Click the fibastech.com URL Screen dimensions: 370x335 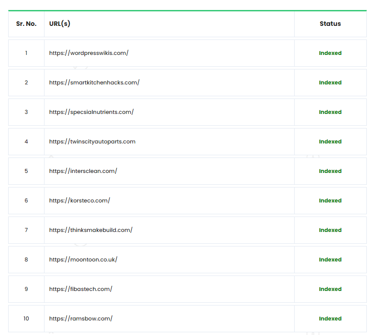(x=81, y=289)
